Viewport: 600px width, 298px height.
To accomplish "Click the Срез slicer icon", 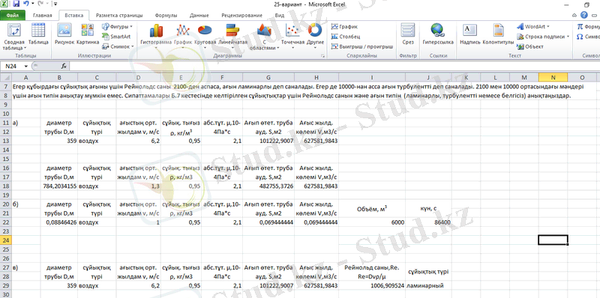I will (408, 34).
